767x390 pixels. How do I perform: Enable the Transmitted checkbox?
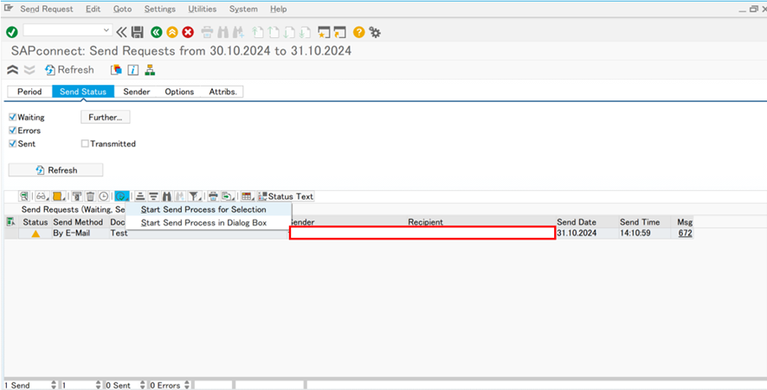(85, 144)
